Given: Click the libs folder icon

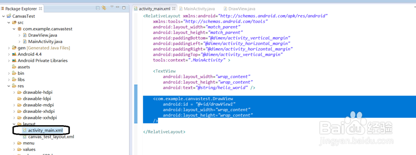Looking at the screenshot, I should tap(14, 80).
